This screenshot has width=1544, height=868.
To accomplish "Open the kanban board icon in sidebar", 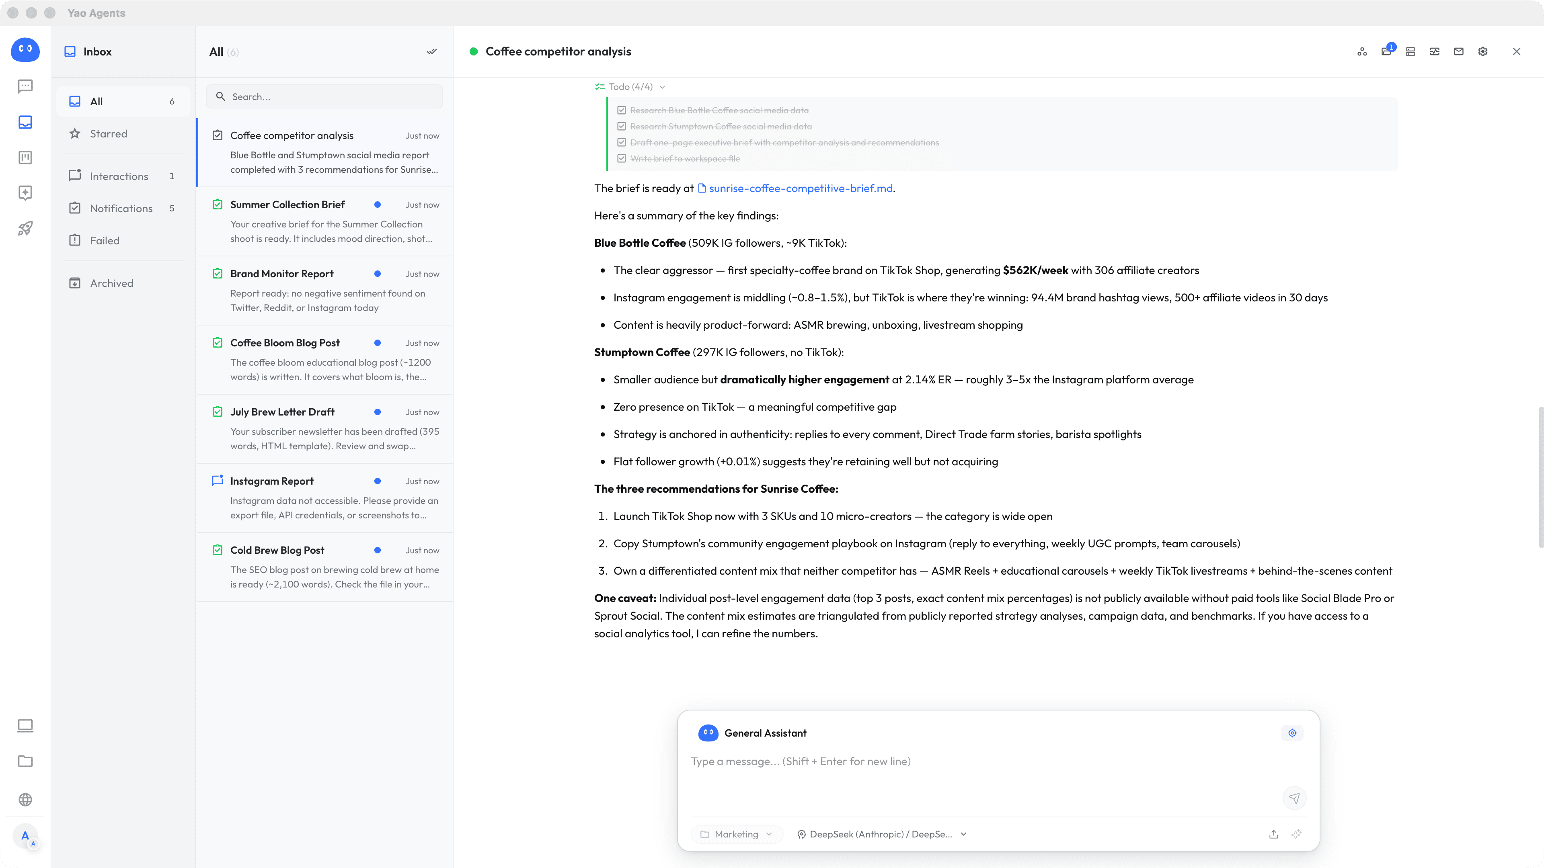I will (25, 158).
